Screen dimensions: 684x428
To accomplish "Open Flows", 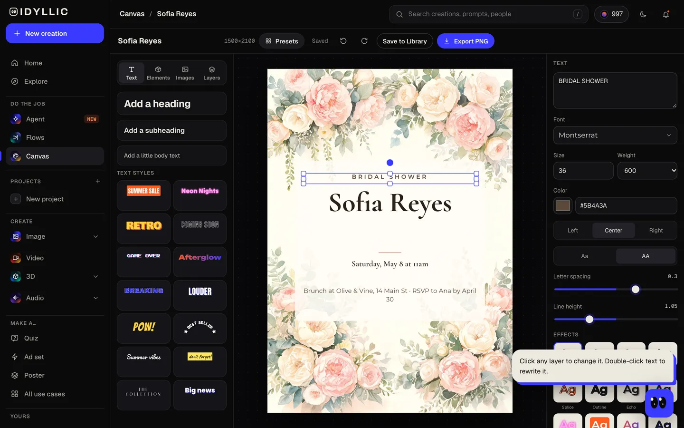I will pos(55,137).
